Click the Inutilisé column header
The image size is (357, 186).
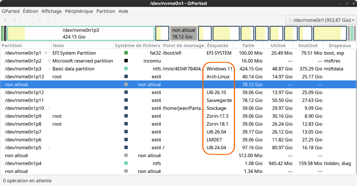point(308,46)
